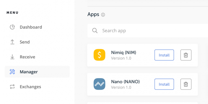Click the yellow Nimiq app logo
Screen dimensions: 208x104
(99, 55)
